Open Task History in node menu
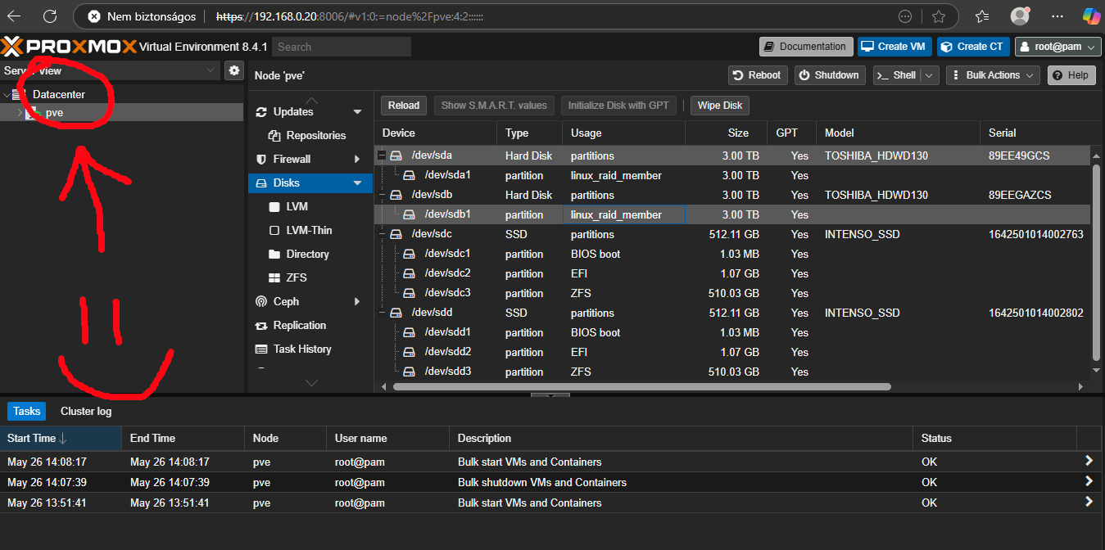Image resolution: width=1105 pixels, height=550 pixels. pyautogui.click(x=301, y=349)
